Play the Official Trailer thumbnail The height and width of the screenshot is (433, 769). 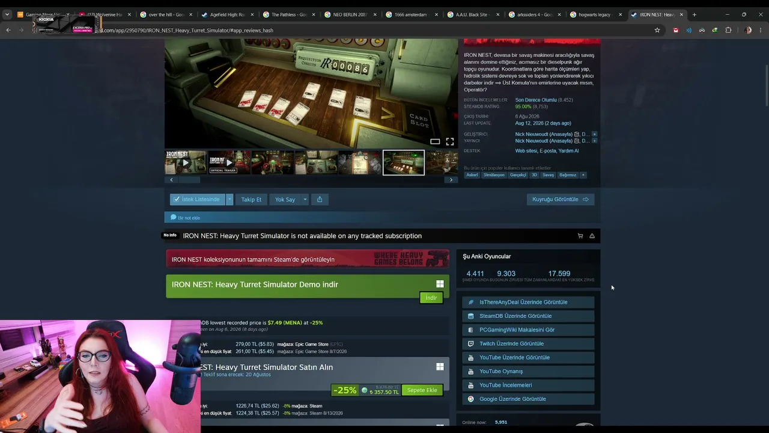pos(228,162)
